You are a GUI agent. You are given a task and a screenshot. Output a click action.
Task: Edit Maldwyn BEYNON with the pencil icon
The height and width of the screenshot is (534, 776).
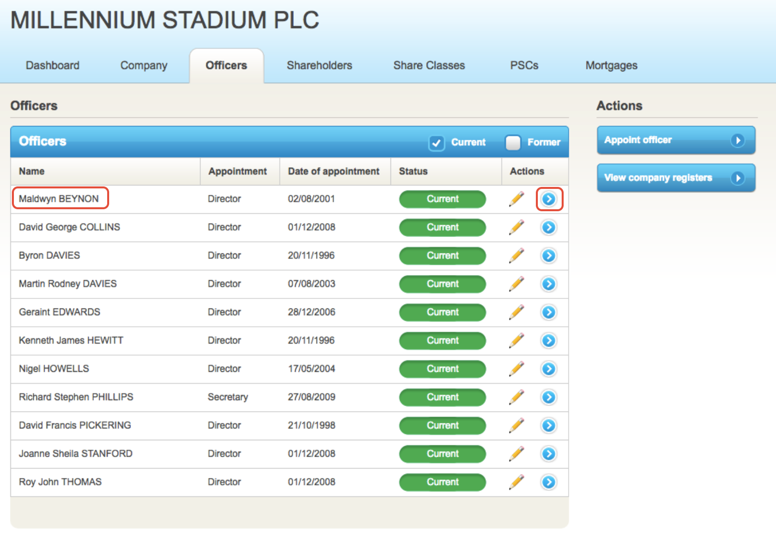pos(517,199)
